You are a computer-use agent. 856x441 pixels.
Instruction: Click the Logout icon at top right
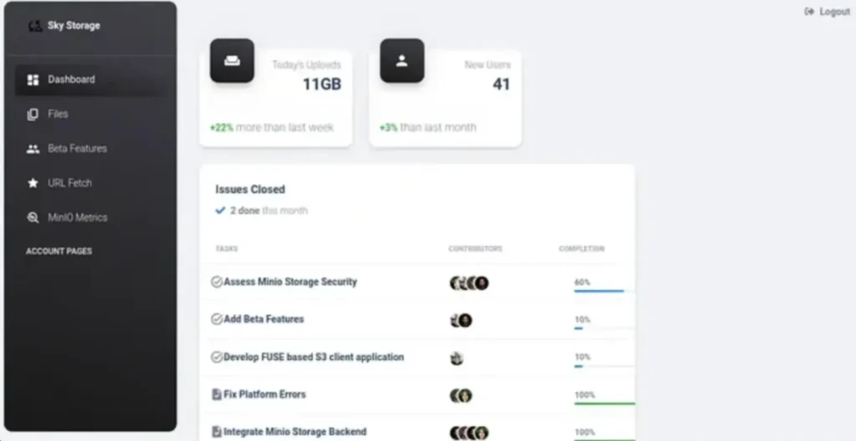coord(809,12)
